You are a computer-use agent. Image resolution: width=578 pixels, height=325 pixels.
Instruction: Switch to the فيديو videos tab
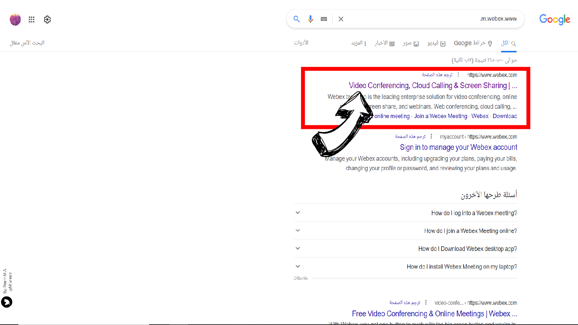(436, 43)
